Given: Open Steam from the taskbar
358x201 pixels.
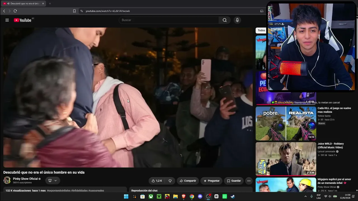Looking at the screenshot, I should click(x=233, y=197).
